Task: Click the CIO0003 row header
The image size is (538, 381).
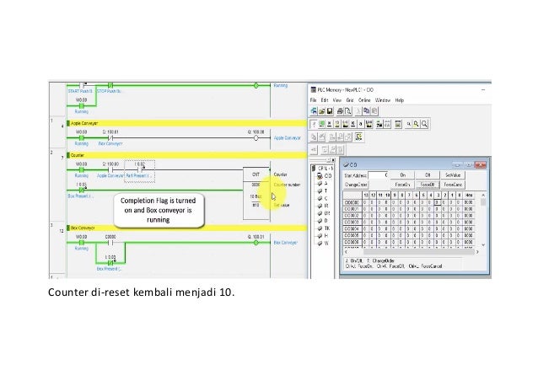Action: point(352,223)
